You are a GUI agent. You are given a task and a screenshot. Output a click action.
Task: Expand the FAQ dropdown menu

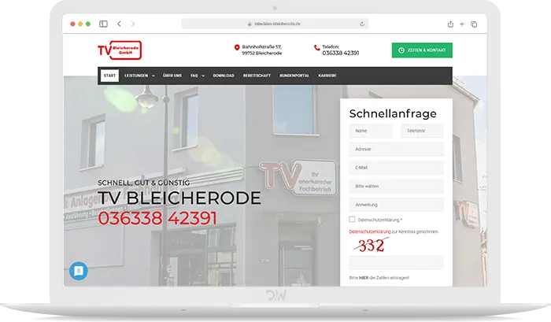198,76
